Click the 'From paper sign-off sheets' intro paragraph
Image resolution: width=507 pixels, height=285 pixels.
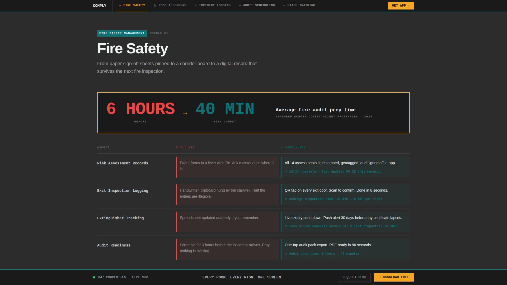(177, 67)
